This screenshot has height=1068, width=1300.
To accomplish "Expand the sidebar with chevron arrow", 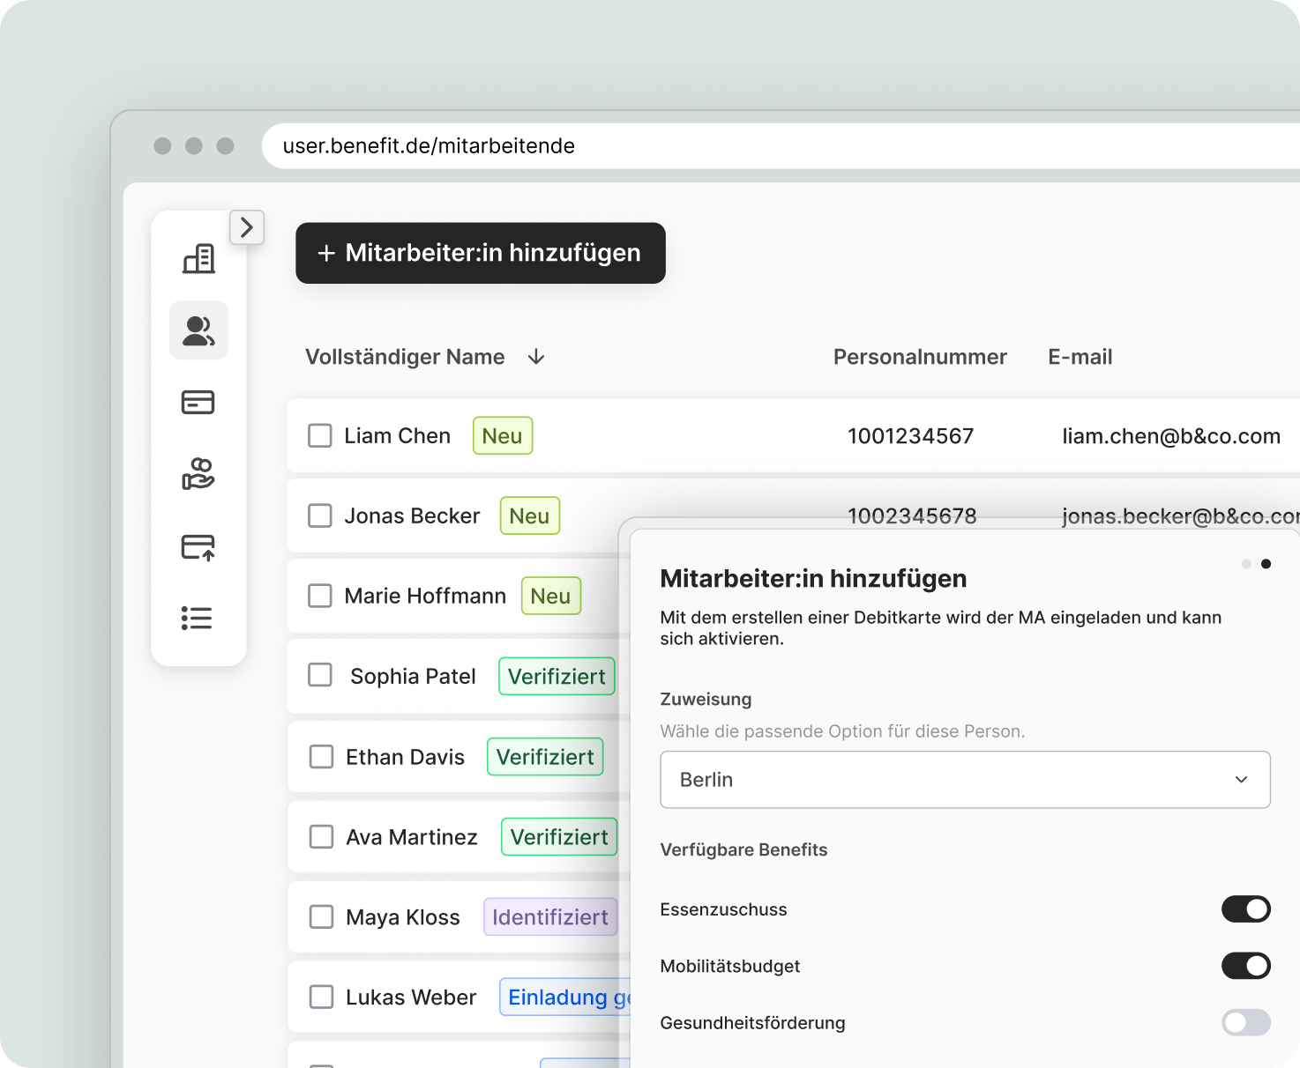I will pos(247,227).
